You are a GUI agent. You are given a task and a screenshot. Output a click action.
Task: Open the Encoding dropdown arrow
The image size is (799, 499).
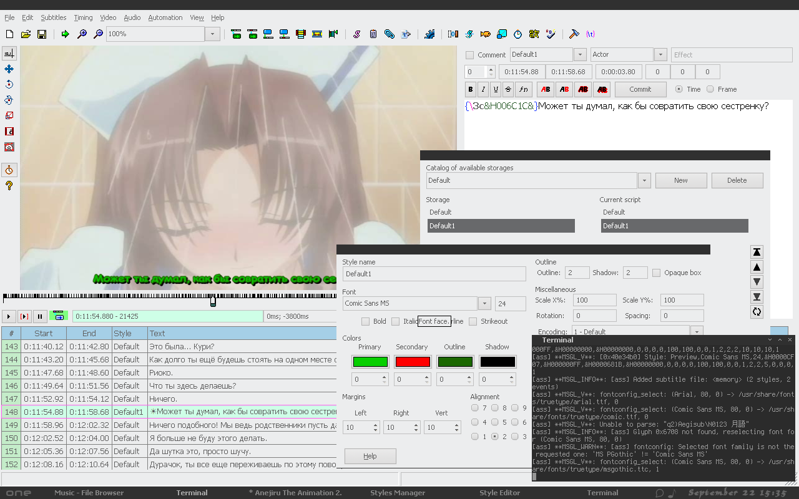point(697,332)
